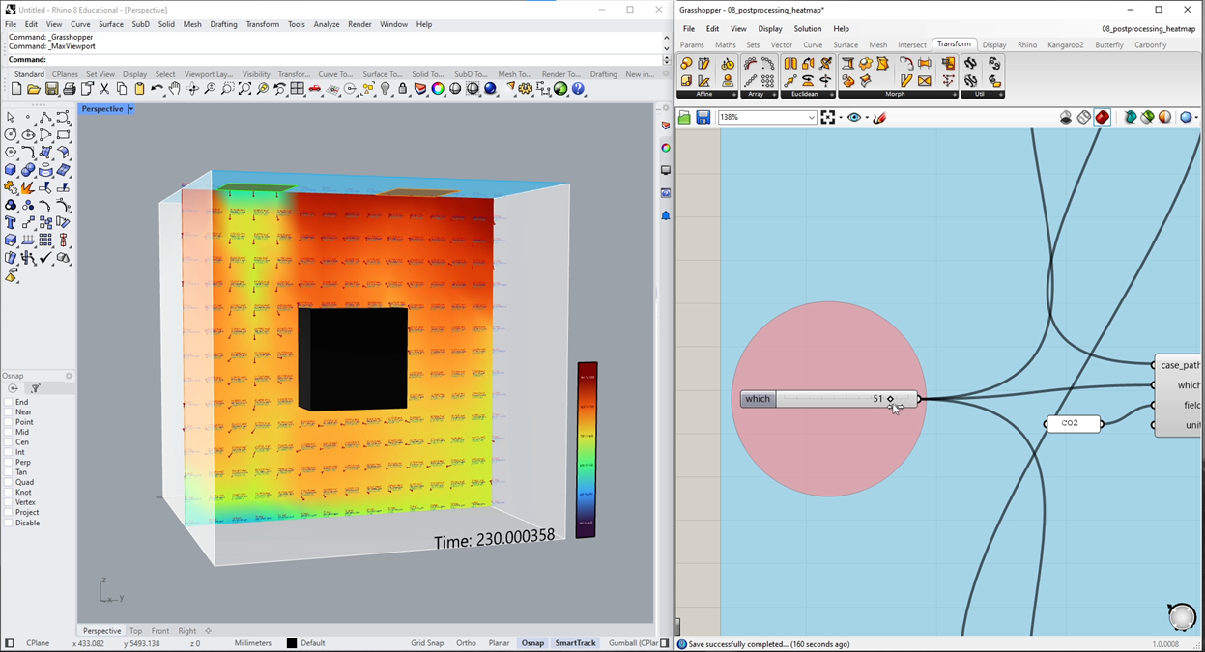Open the Perspective viewport dropdown arrow
This screenshot has height=652, width=1205.
click(x=131, y=109)
